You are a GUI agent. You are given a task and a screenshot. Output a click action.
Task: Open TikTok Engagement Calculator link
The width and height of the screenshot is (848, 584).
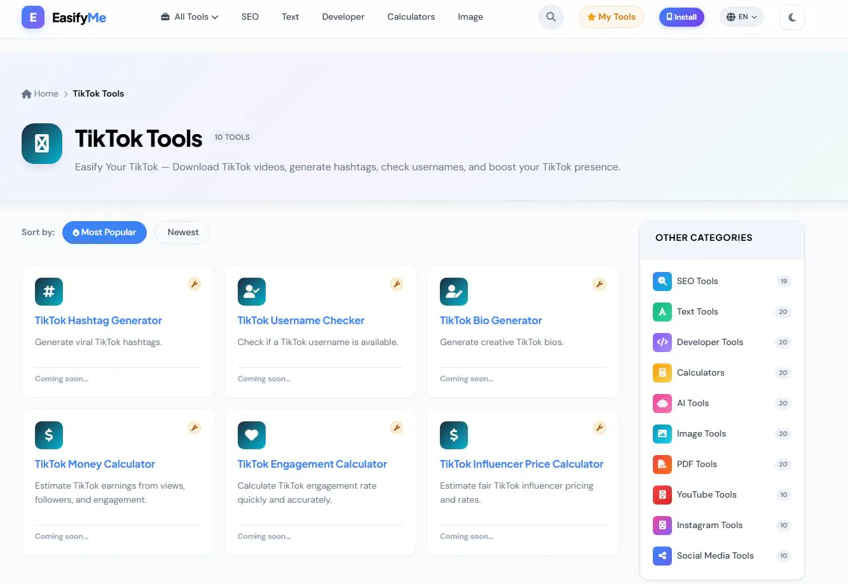pyautogui.click(x=313, y=465)
